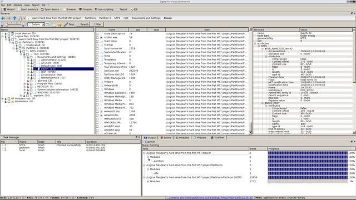
Task: Click the icon size zoom slider
Action: [x=13, y=24]
